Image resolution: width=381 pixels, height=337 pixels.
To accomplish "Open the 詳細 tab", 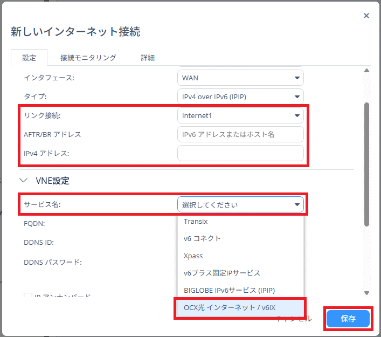I will [148, 58].
